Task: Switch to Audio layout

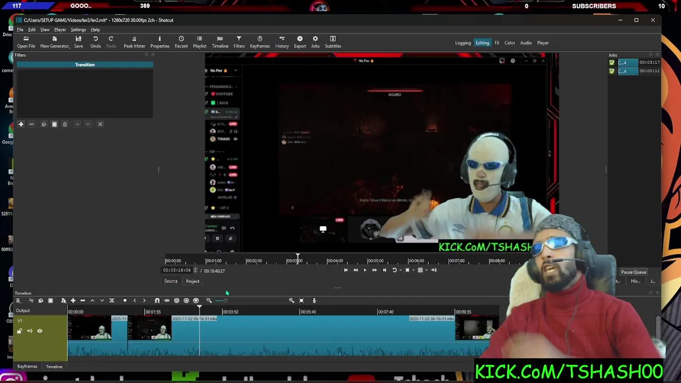Action: 526,43
